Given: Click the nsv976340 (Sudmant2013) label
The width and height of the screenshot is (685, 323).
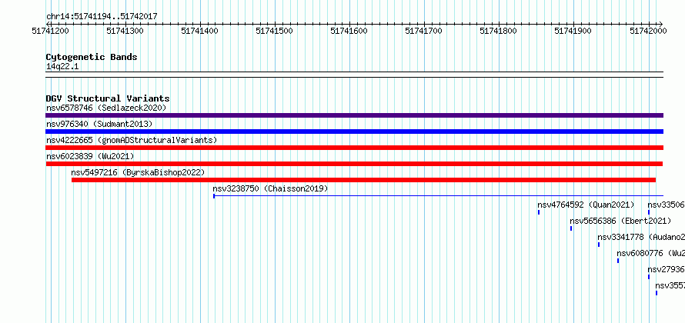Looking at the screenshot, I should 99,124.
